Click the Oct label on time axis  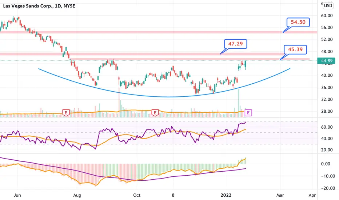coord(137,195)
